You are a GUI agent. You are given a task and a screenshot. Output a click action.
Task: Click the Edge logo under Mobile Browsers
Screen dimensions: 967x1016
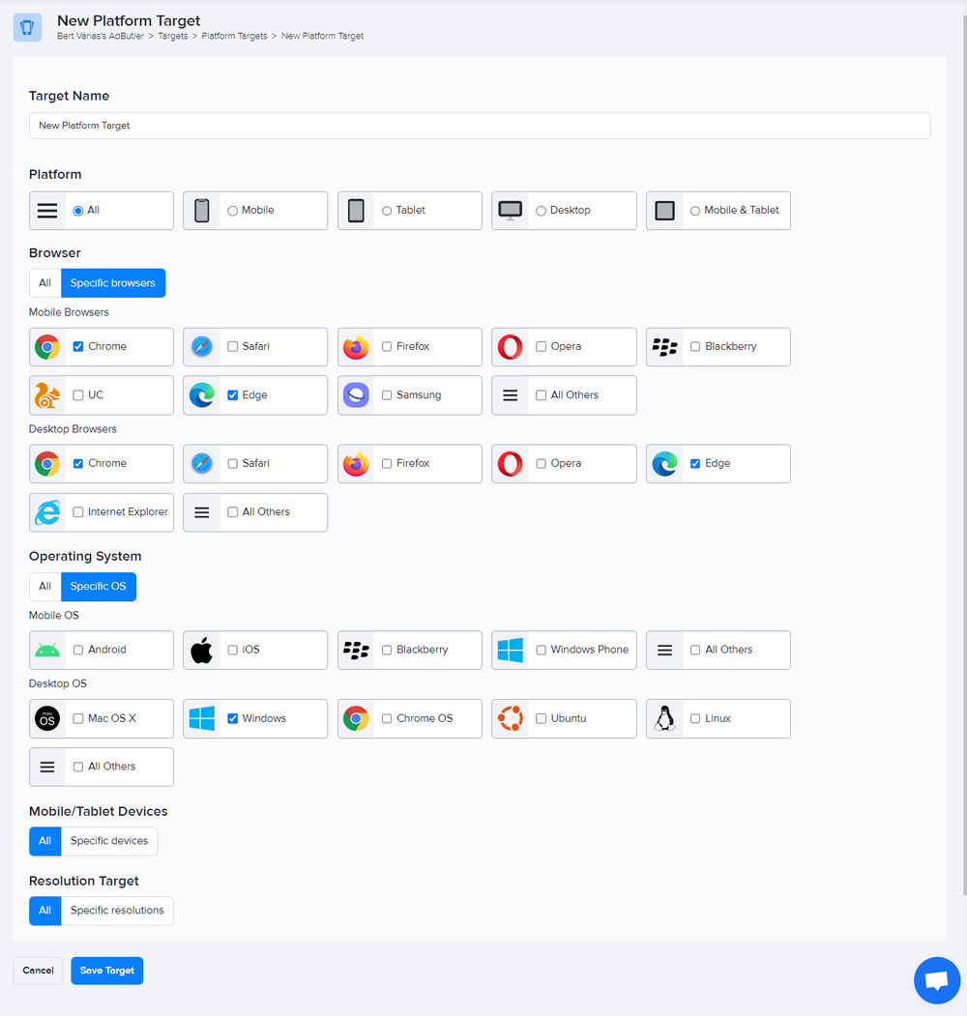pyautogui.click(x=201, y=395)
